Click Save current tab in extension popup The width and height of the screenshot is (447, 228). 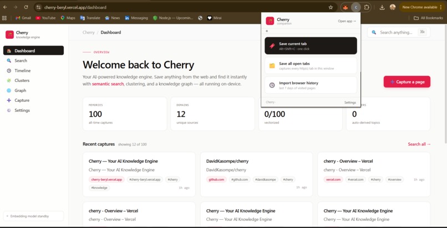pyautogui.click(x=311, y=46)
